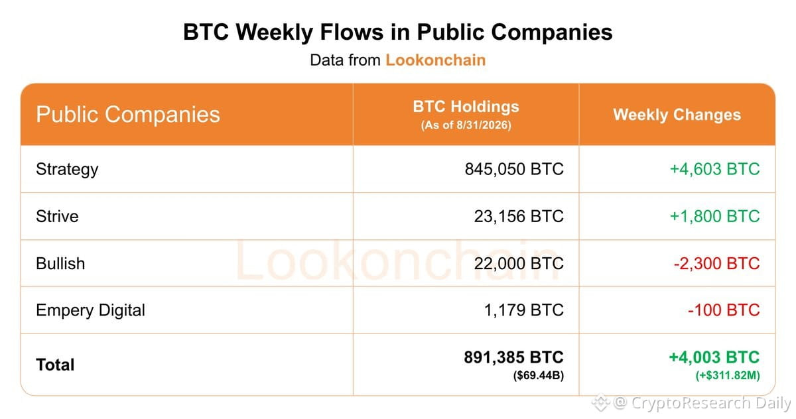Viewport: 796px width, 419px height.
Task: Select the Weekly Changes column header
Action: 677,115
